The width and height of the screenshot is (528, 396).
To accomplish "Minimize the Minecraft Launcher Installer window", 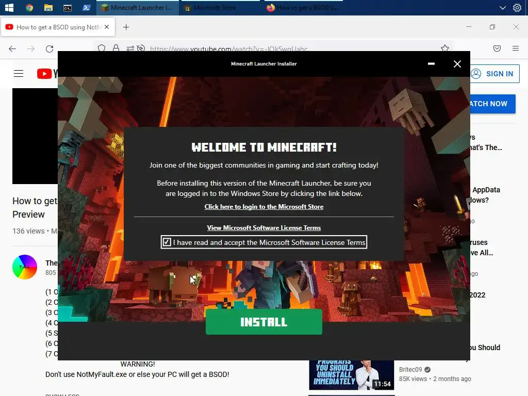I will pos(431,63).
